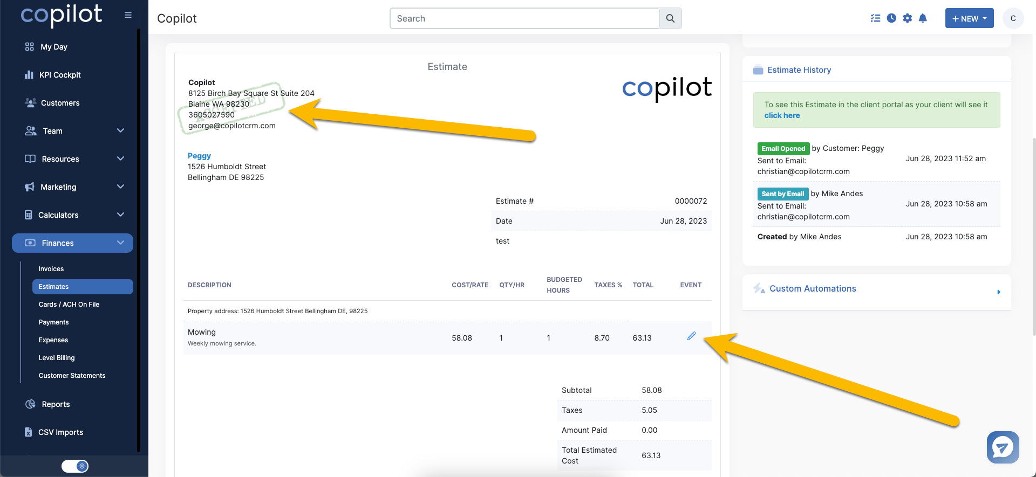Expand the Team menu chevron
This screenshot has width=1036, height=477.
pyautogui.click(x=120, y=131)
